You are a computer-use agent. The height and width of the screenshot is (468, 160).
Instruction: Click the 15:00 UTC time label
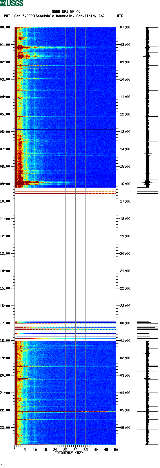point(125,167)
